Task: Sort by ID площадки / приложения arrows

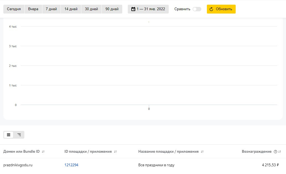Action: pos(115,152)
